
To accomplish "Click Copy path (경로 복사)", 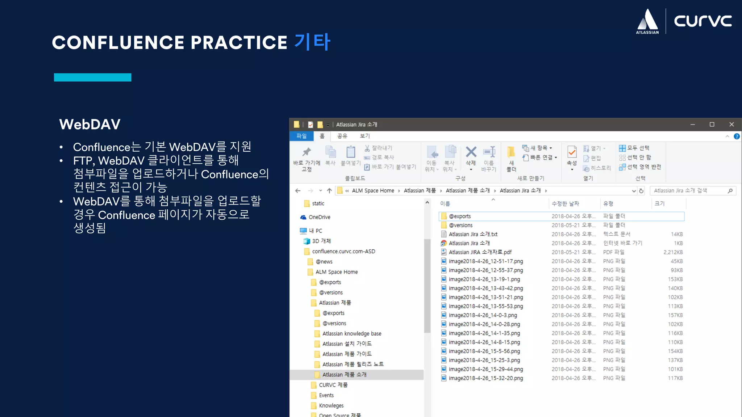I will pyautogui.click(x=379, y=157).
